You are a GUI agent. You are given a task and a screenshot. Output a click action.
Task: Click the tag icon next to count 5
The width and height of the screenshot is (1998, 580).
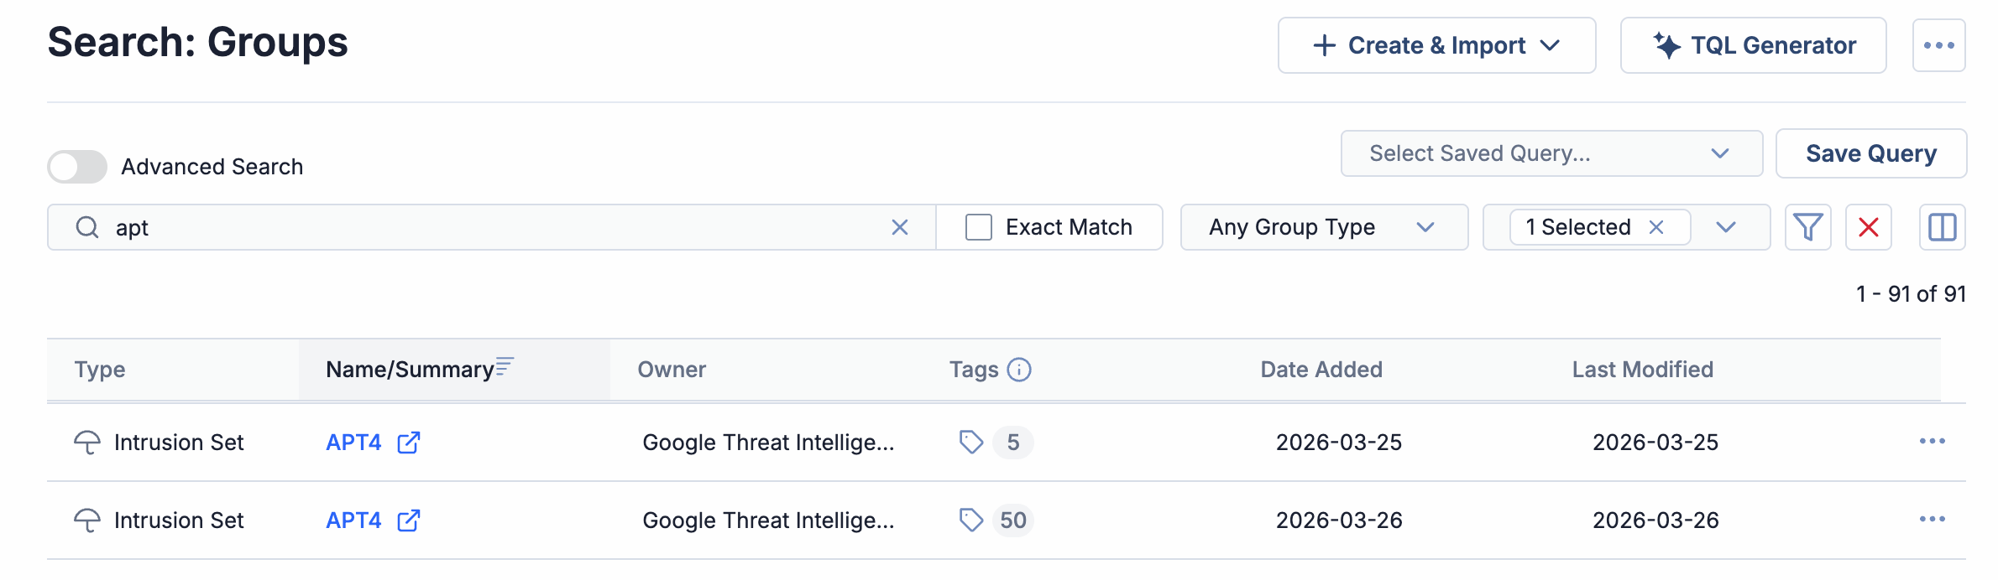tap(971, 443)
